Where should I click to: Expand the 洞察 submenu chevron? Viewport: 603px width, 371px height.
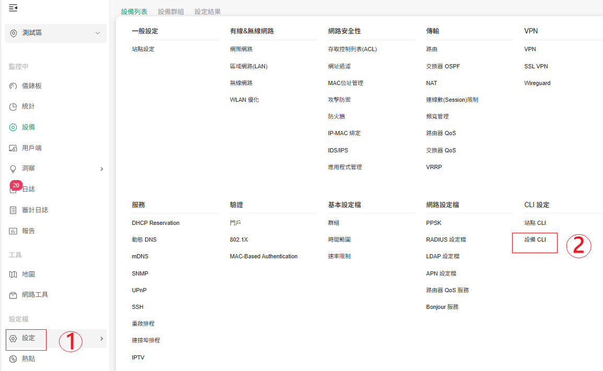[101, 169]
